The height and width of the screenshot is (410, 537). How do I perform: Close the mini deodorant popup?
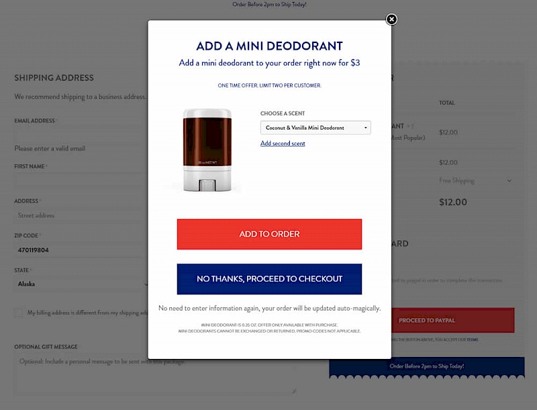[391, 19]
